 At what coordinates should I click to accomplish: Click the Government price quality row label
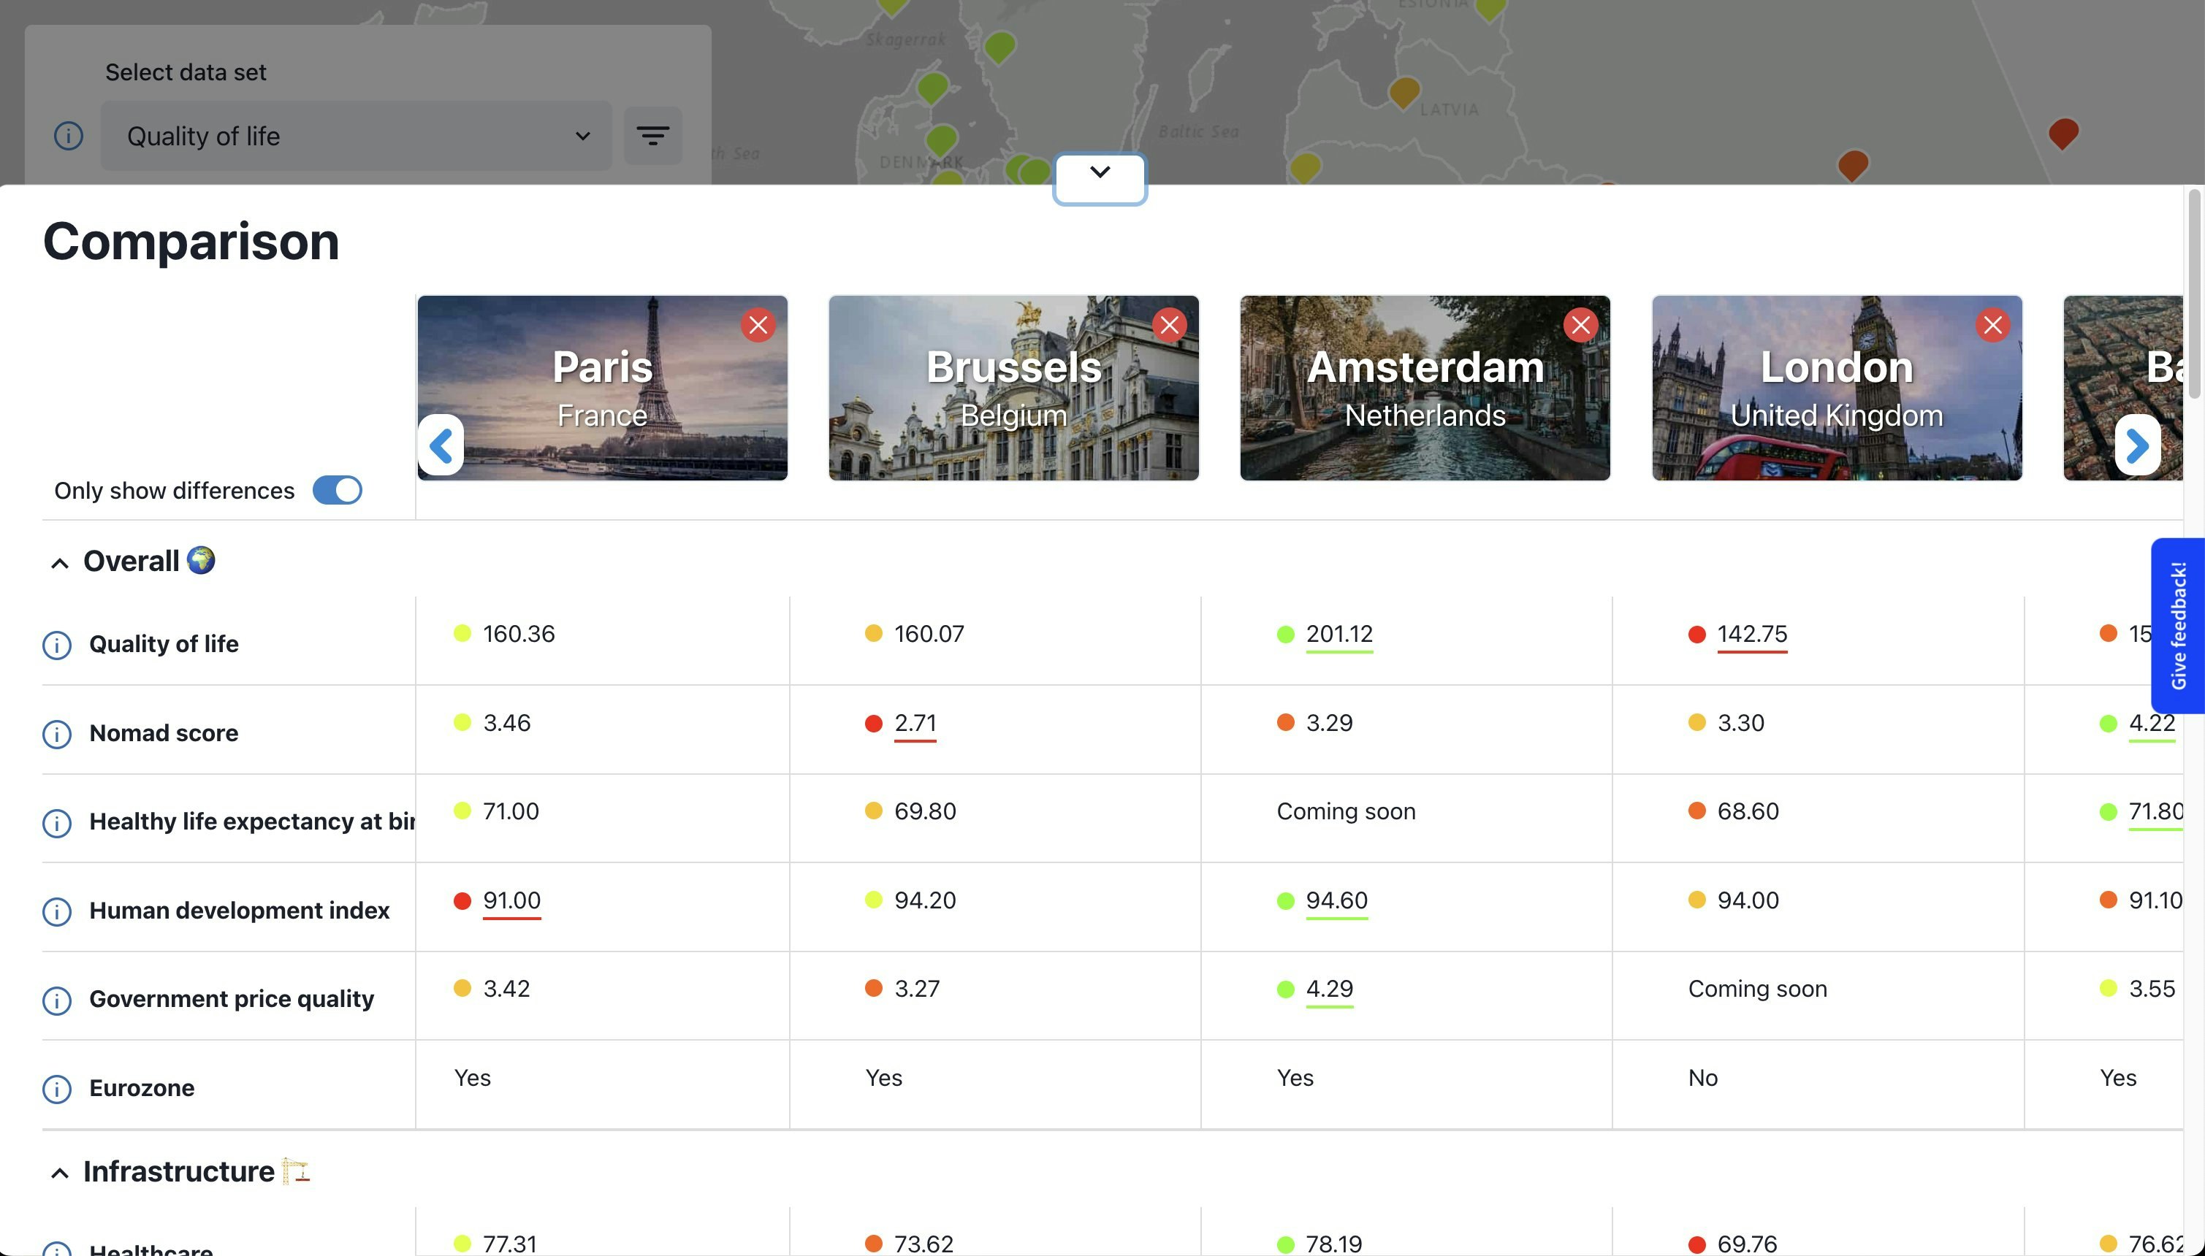coord(232,999)
